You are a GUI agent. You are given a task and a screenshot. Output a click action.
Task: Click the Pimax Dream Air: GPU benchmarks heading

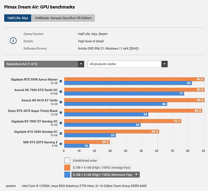39,7
